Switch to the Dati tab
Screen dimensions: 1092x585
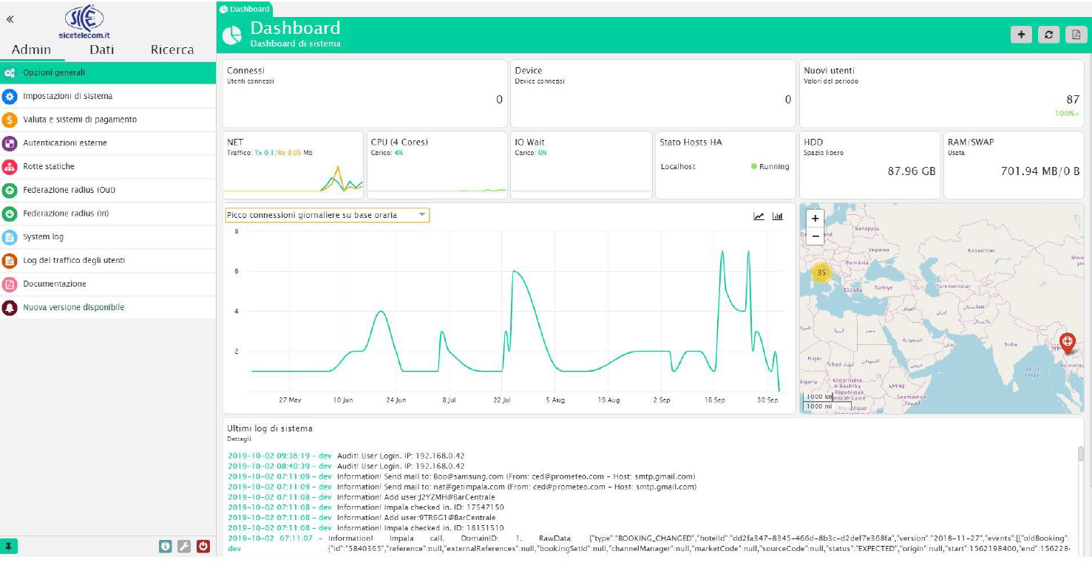point(102,49)
